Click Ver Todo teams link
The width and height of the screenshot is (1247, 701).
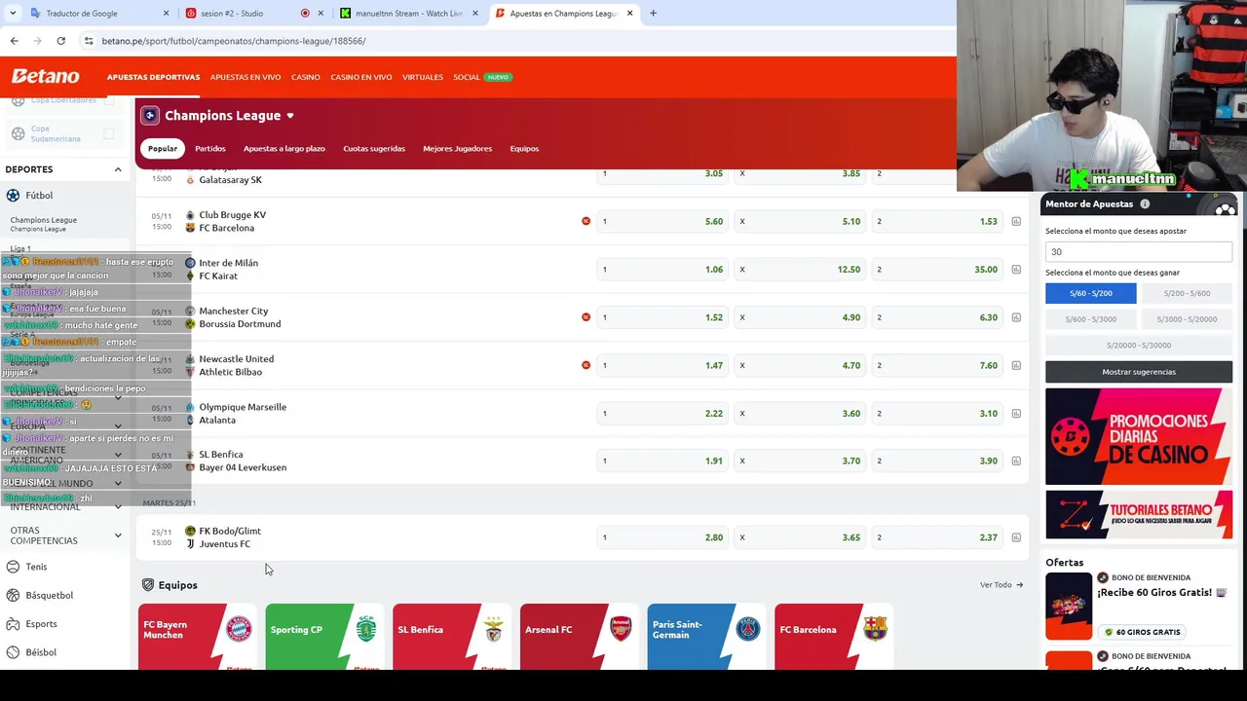1001,585
